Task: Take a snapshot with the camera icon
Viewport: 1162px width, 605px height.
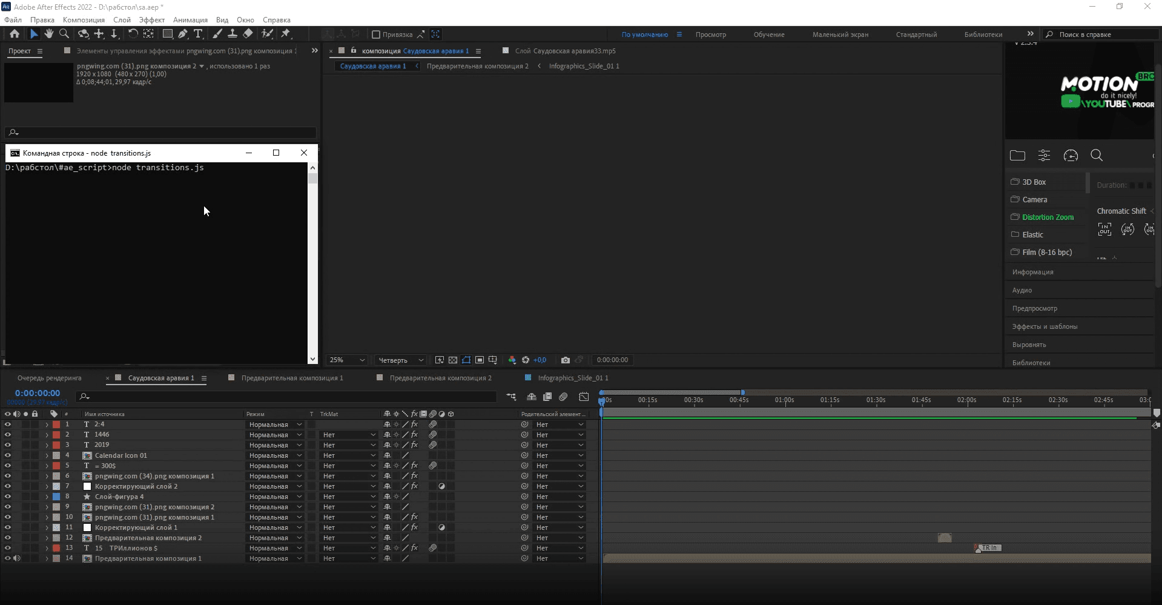Action: click(566, 360)
